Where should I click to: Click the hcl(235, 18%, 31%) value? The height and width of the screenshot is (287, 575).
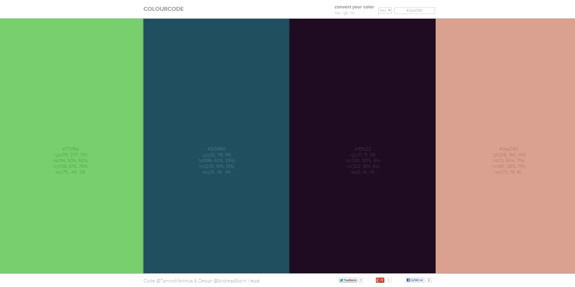(x=216, y=166)
